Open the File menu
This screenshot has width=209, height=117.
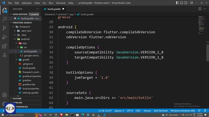tap(10, 3)
